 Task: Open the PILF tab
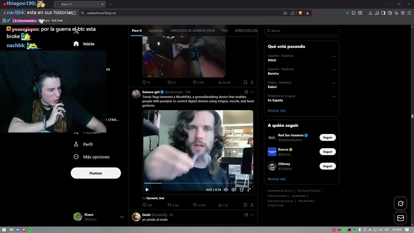(225, 30)
